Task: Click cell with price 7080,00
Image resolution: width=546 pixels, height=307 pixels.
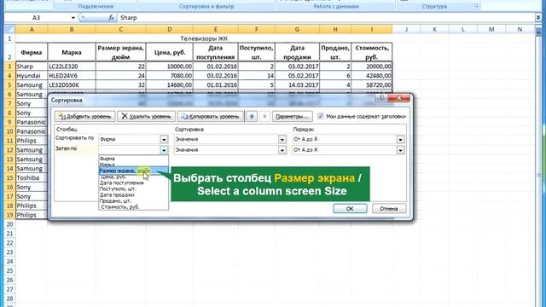Action: click(170, 76)
